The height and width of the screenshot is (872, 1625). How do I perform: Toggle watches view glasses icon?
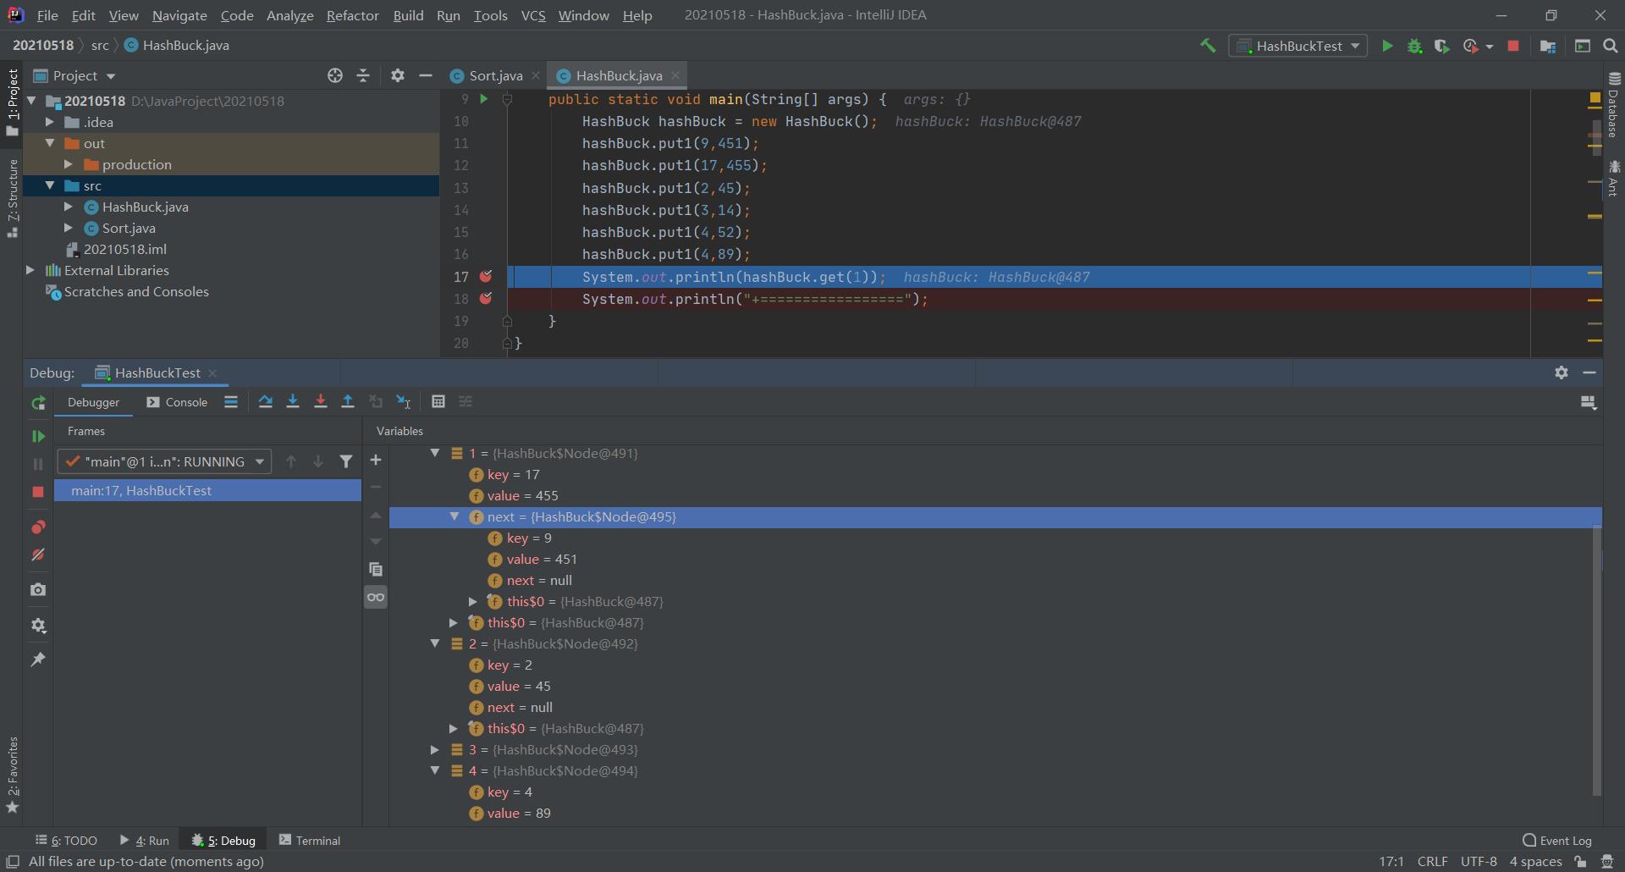point(376,597)
